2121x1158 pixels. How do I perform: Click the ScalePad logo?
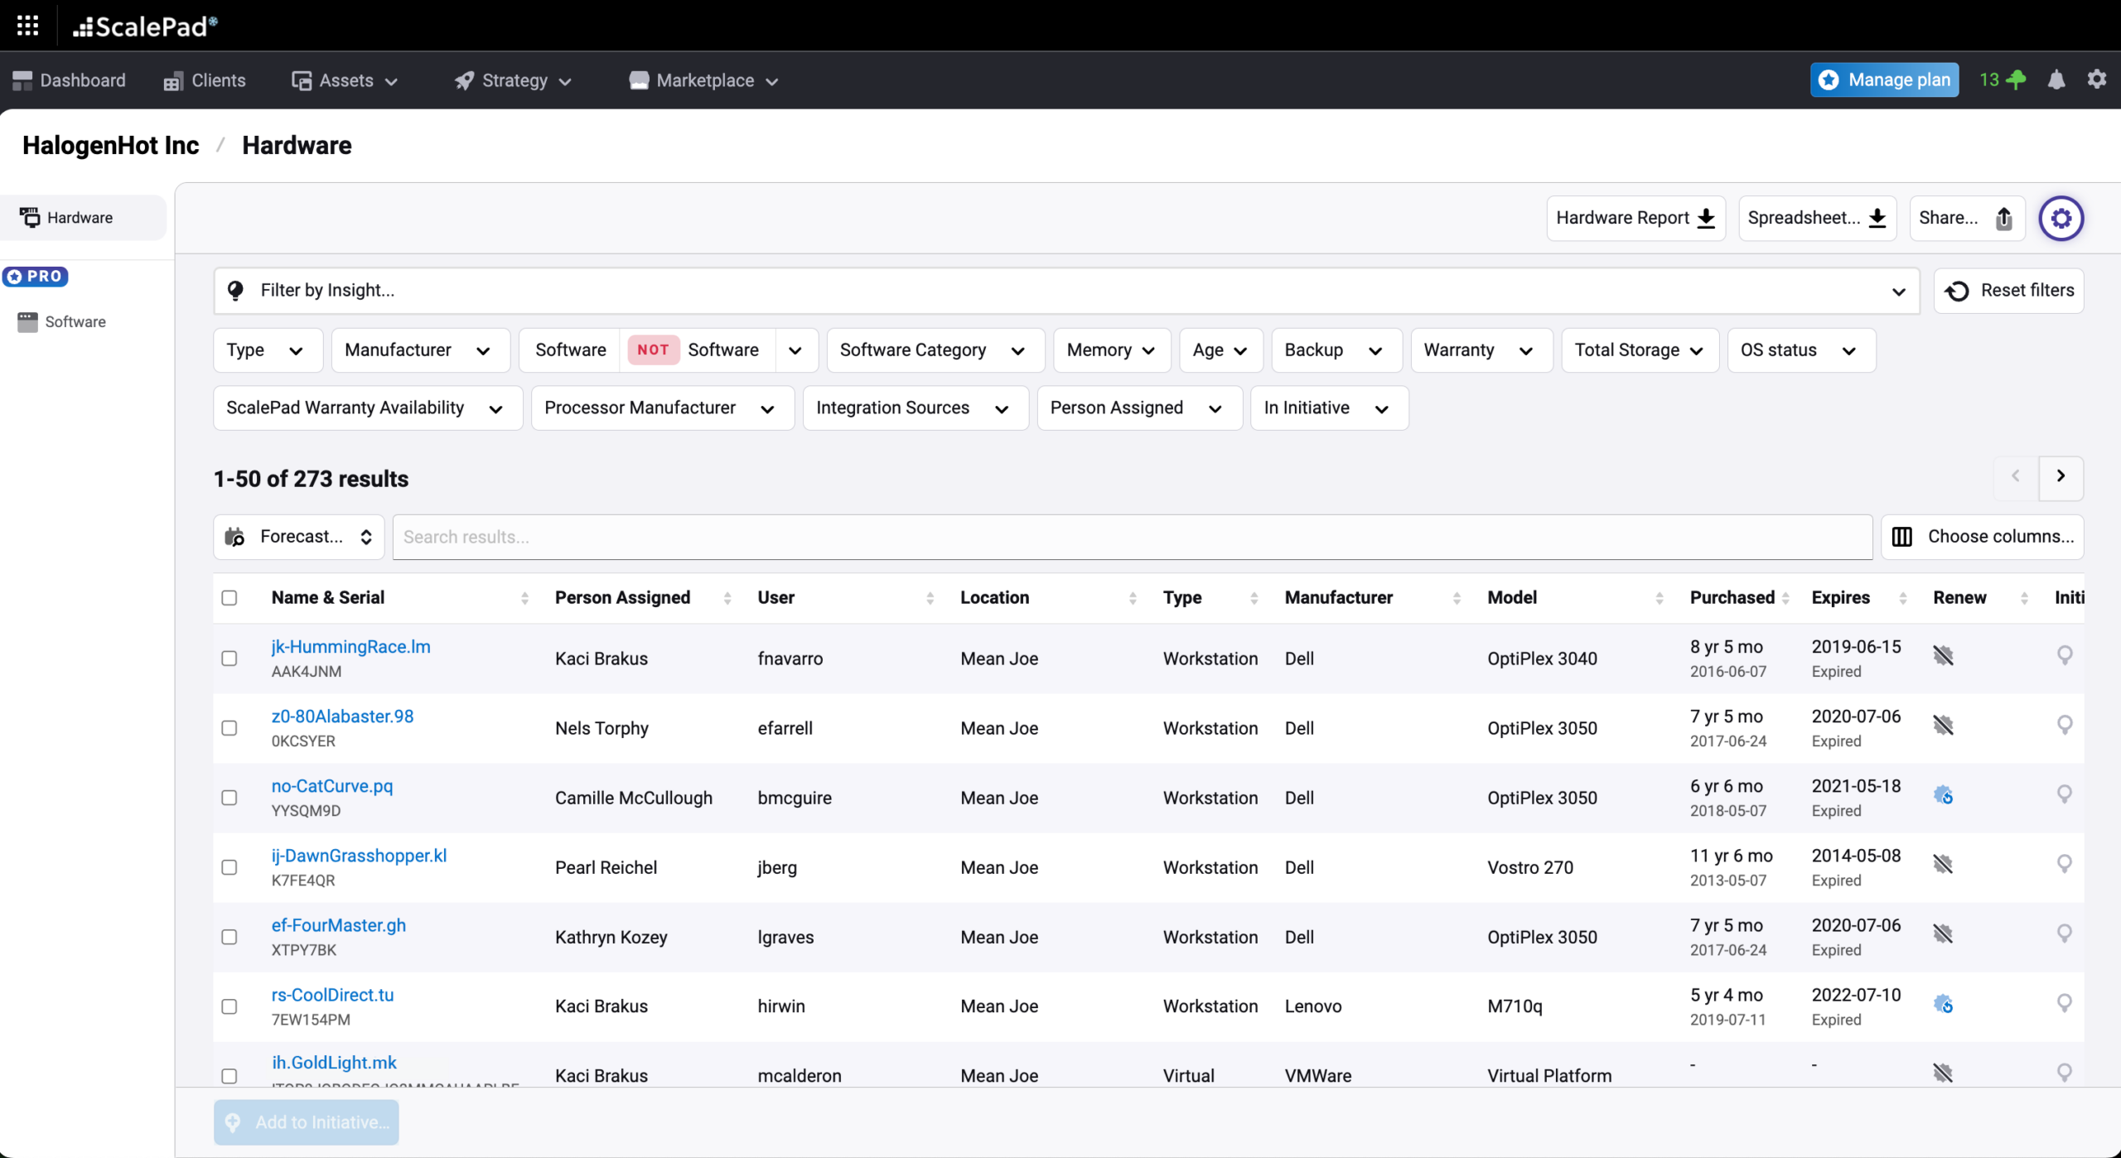coord(145,27)
